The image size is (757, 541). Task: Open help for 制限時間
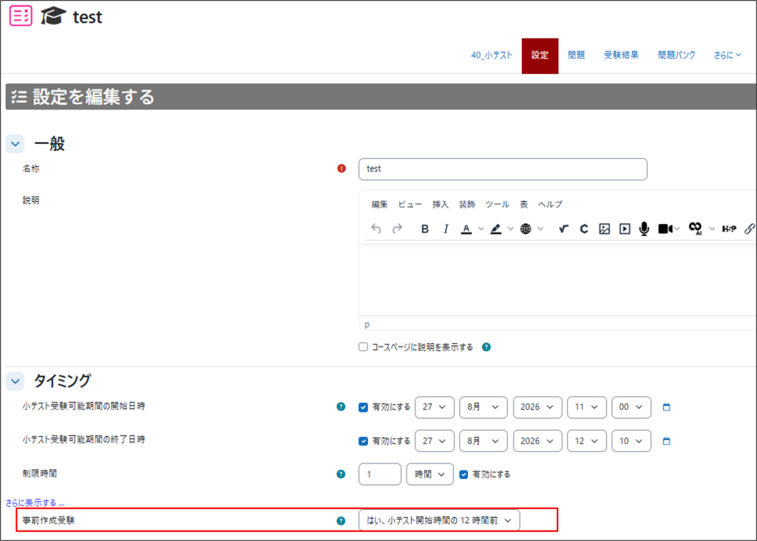(x=341, y=474)
